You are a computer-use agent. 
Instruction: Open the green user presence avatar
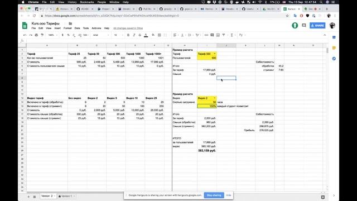coord(295,25)
